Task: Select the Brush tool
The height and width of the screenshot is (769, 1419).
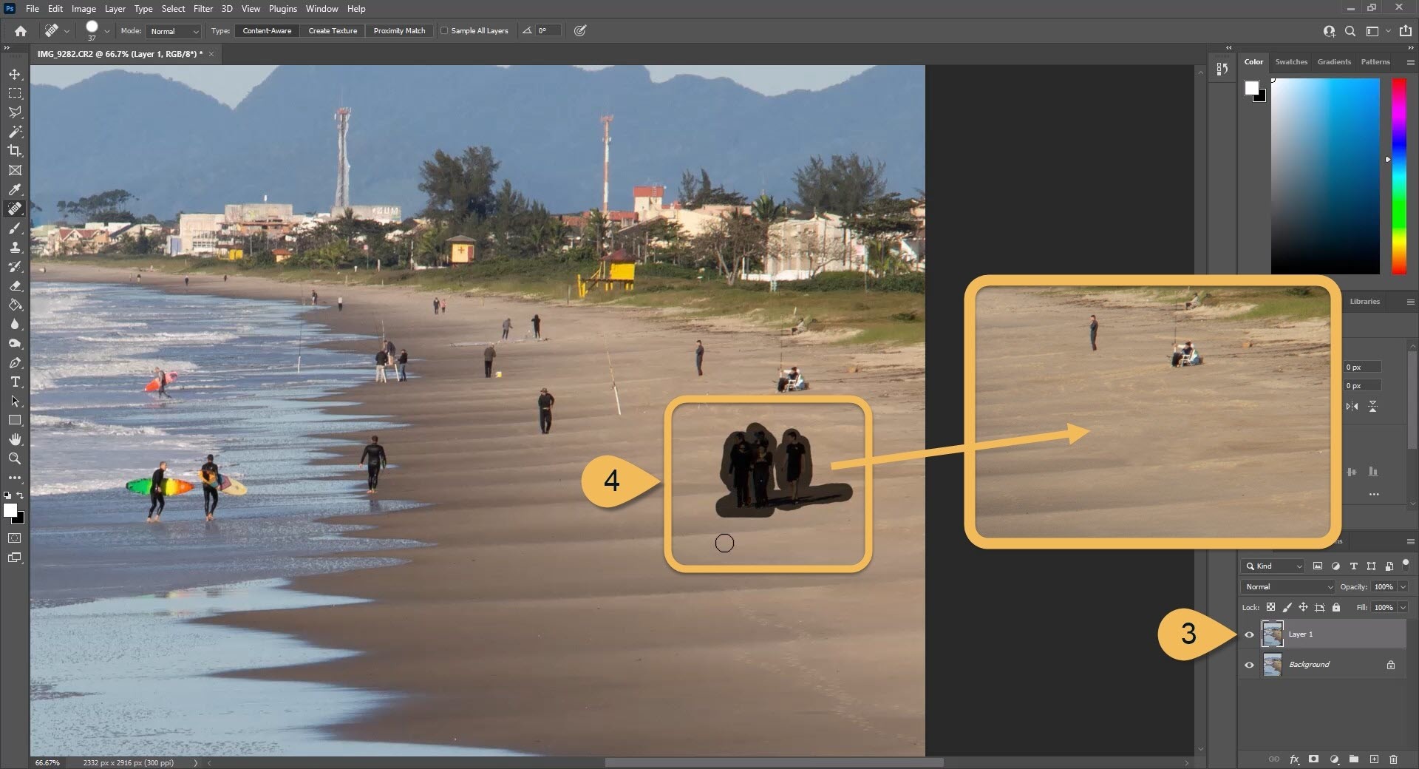Action: click(15, 228)
